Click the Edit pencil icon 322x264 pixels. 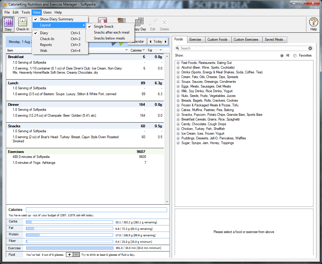(153, 24)
